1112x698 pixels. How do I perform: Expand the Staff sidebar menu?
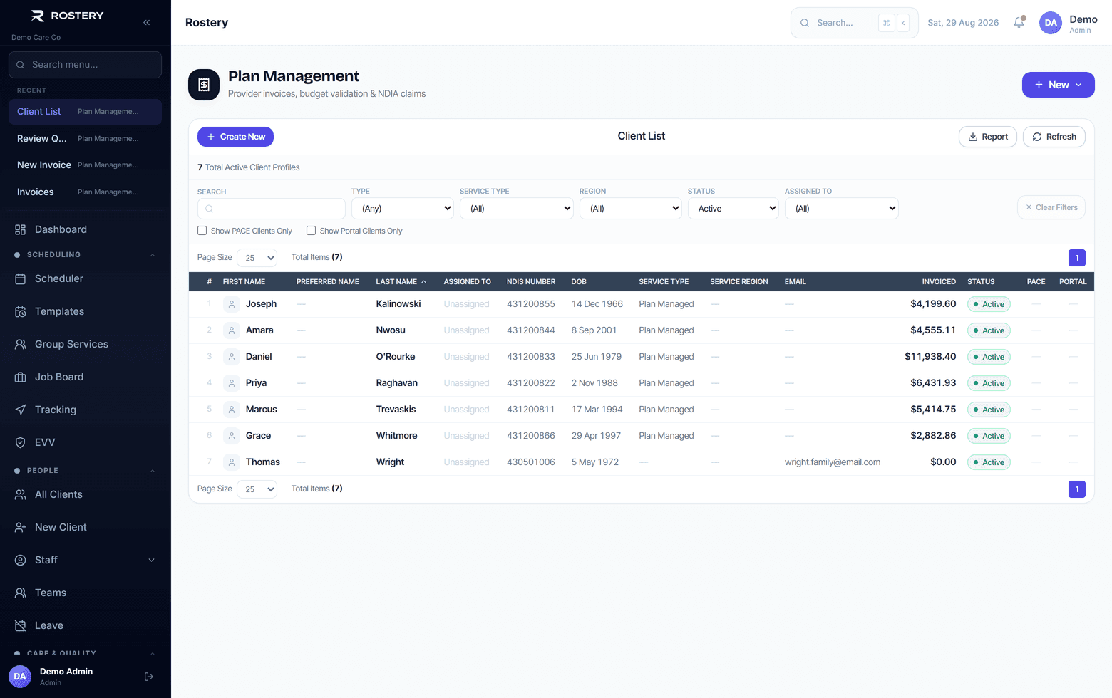(x=85, y=560)
